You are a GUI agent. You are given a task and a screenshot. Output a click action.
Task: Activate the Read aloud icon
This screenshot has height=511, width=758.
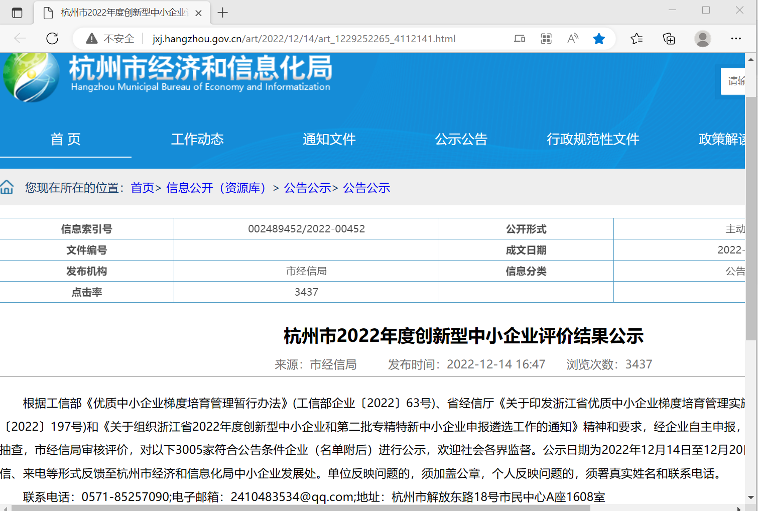[572, 38]
